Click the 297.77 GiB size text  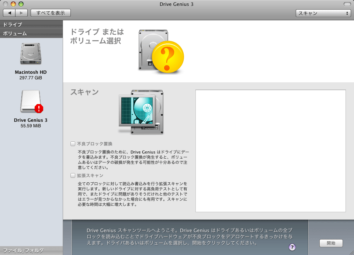(x=31, y=78)
